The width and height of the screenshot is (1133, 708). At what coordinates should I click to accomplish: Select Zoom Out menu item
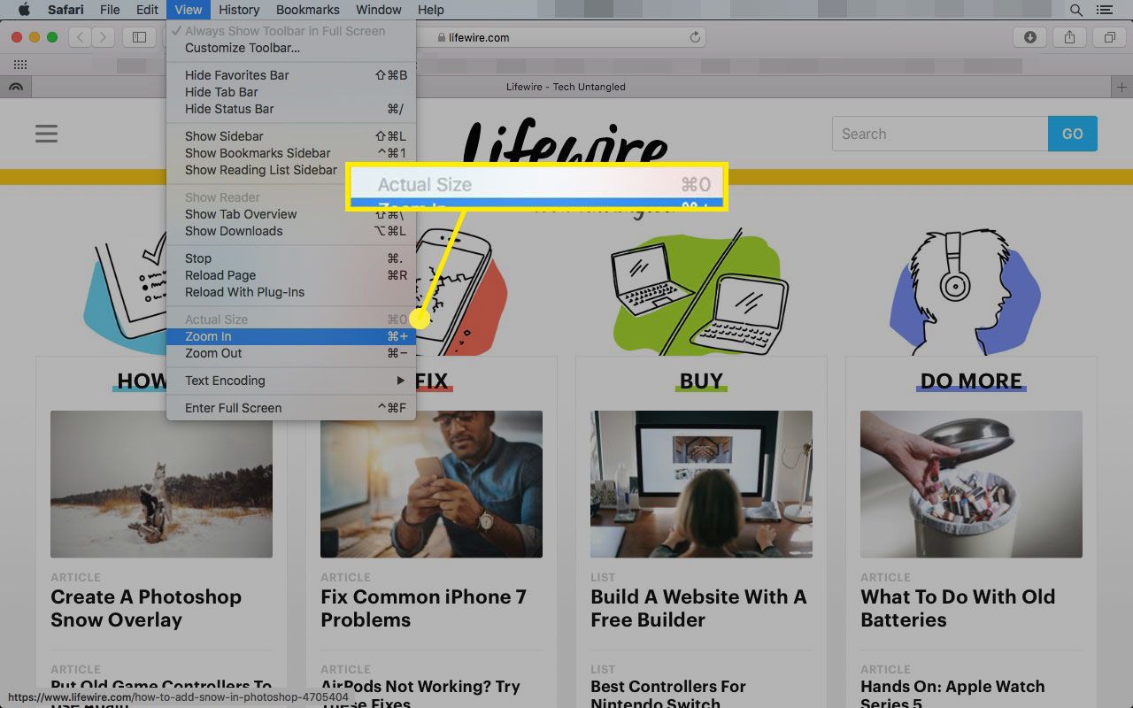pyautogui.click(x=291, y=353)
